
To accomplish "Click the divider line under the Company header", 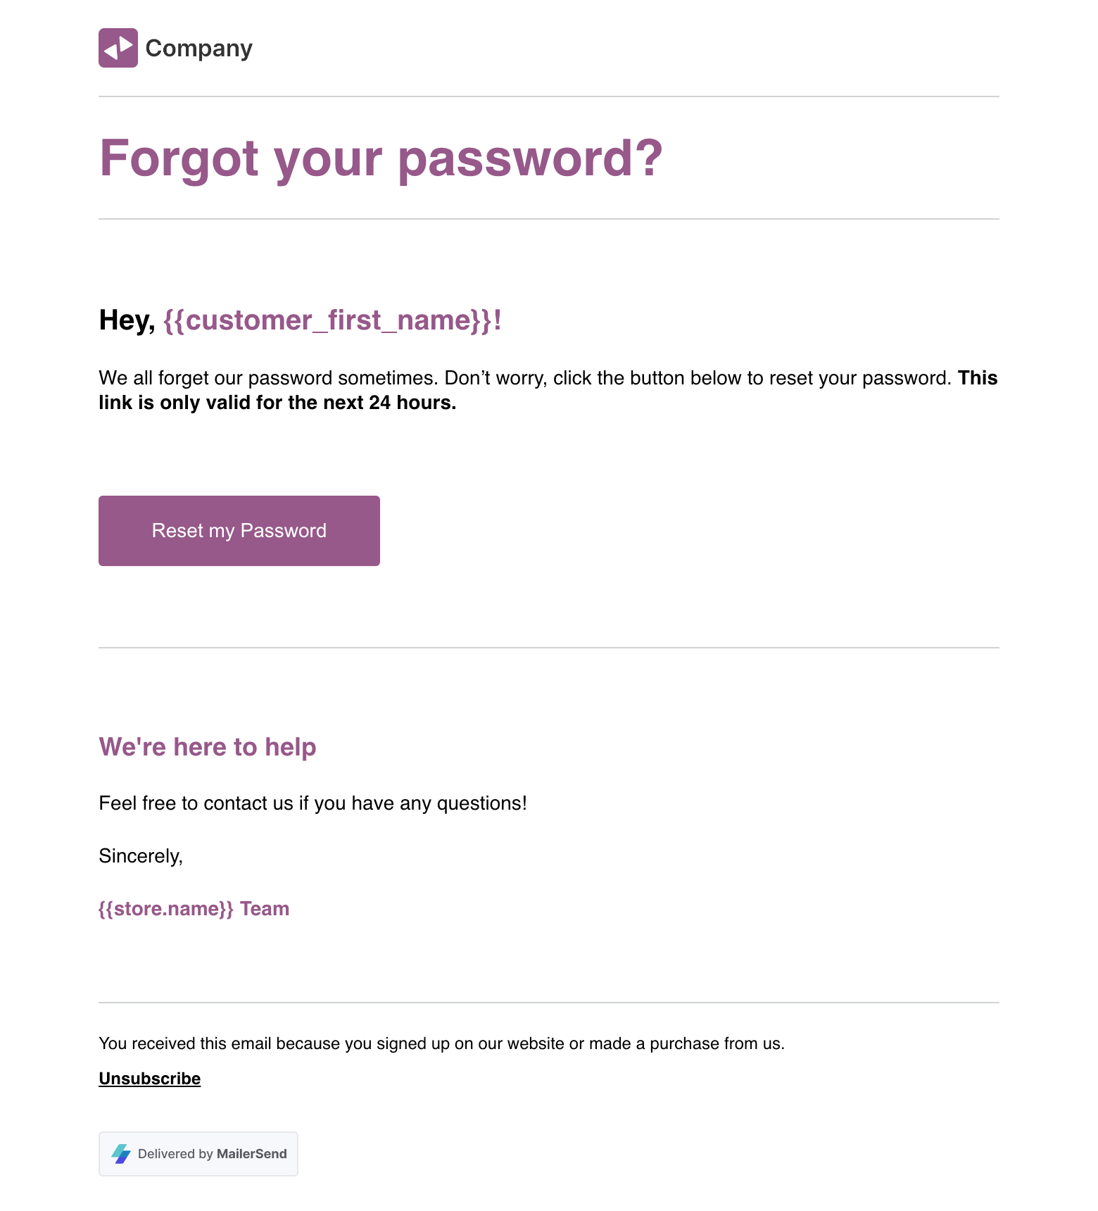I will pos(549,96).
